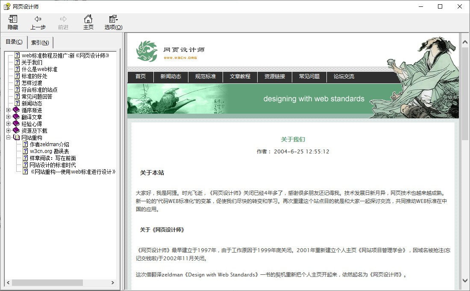This screenshot has height=291, width=470.
Task: Open 作者zeldman介绍 topic in the tree
Action: point(49,144)
